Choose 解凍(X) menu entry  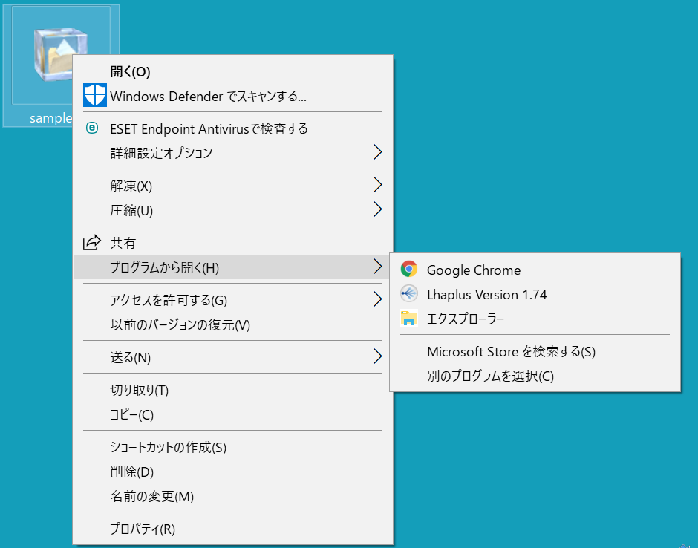(x=232, y=186)
